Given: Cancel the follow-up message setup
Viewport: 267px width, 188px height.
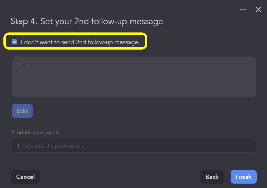Looking at the screenshot, I should 25,177.
